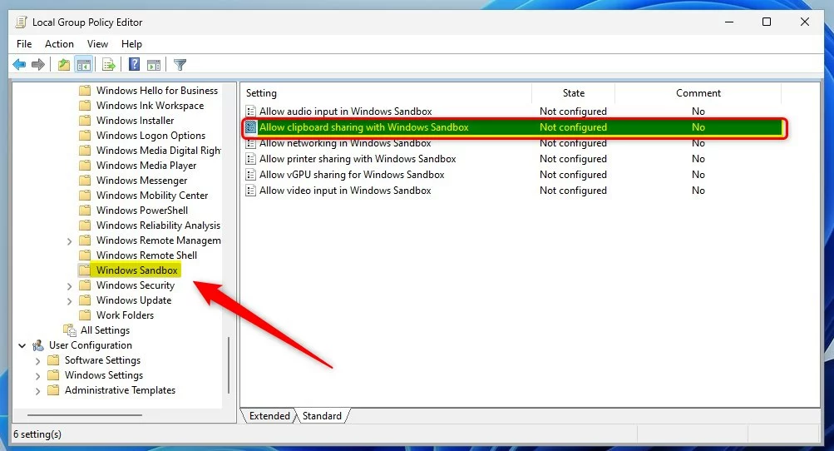The width and height of the screenshot is (834, 451).
Task: Select 'Allow printer sharing with Windows Sandbox' setting
Action: point(358,159)
